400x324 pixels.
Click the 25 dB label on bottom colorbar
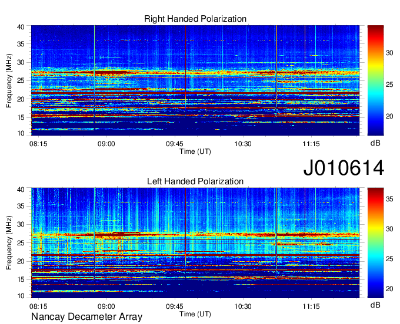389,259
